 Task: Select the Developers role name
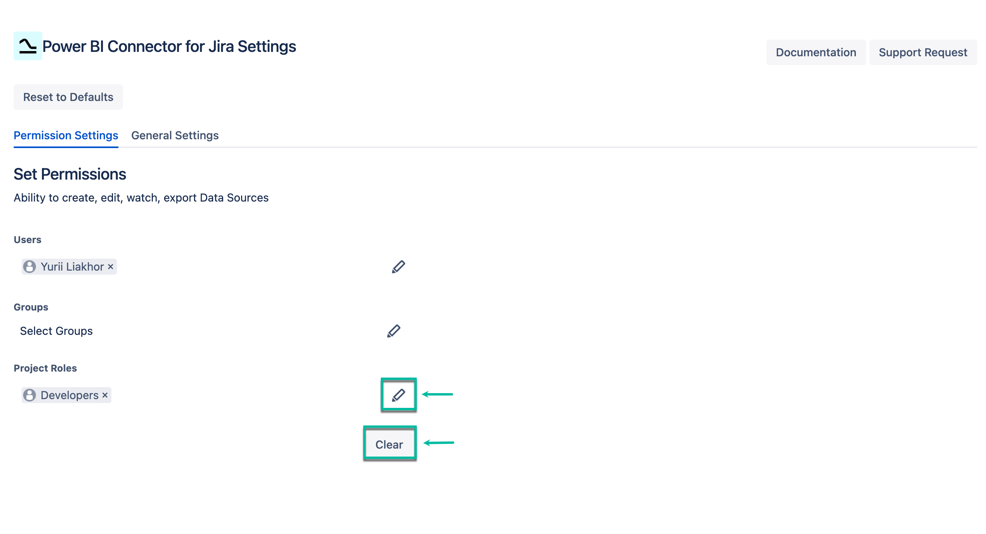69,395
